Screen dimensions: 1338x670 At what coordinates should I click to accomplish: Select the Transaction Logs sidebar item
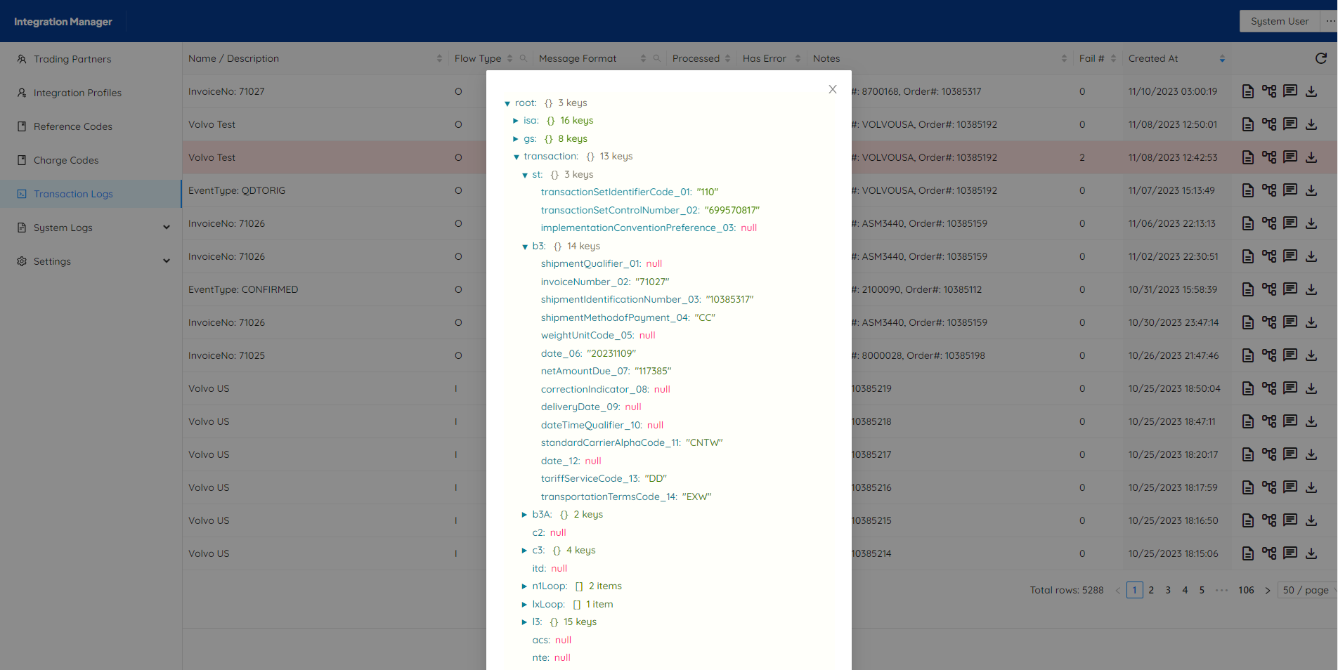(x=72, y=194)
